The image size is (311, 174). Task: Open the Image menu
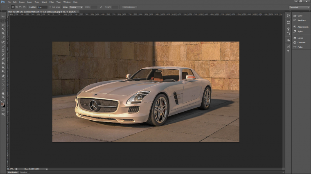click(x=22, y=2)
